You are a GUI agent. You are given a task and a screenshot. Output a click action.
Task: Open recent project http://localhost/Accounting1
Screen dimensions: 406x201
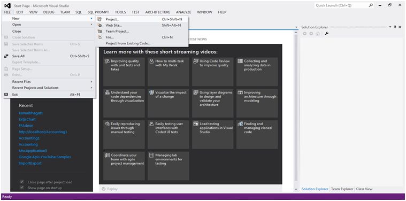(x=43, y=132)
